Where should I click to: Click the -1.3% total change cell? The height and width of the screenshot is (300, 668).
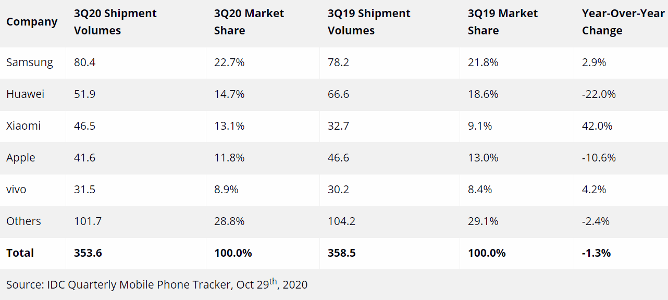596,253
